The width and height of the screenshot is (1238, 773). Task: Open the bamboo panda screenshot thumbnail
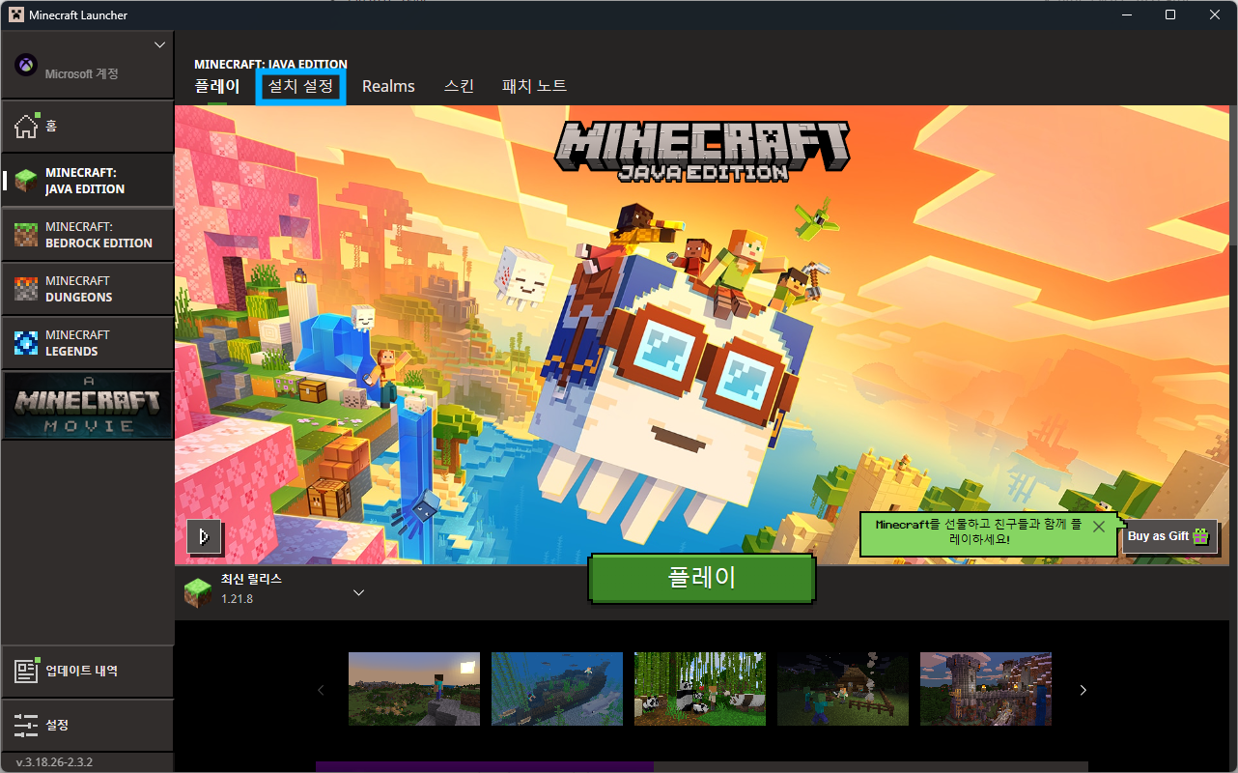700,689
